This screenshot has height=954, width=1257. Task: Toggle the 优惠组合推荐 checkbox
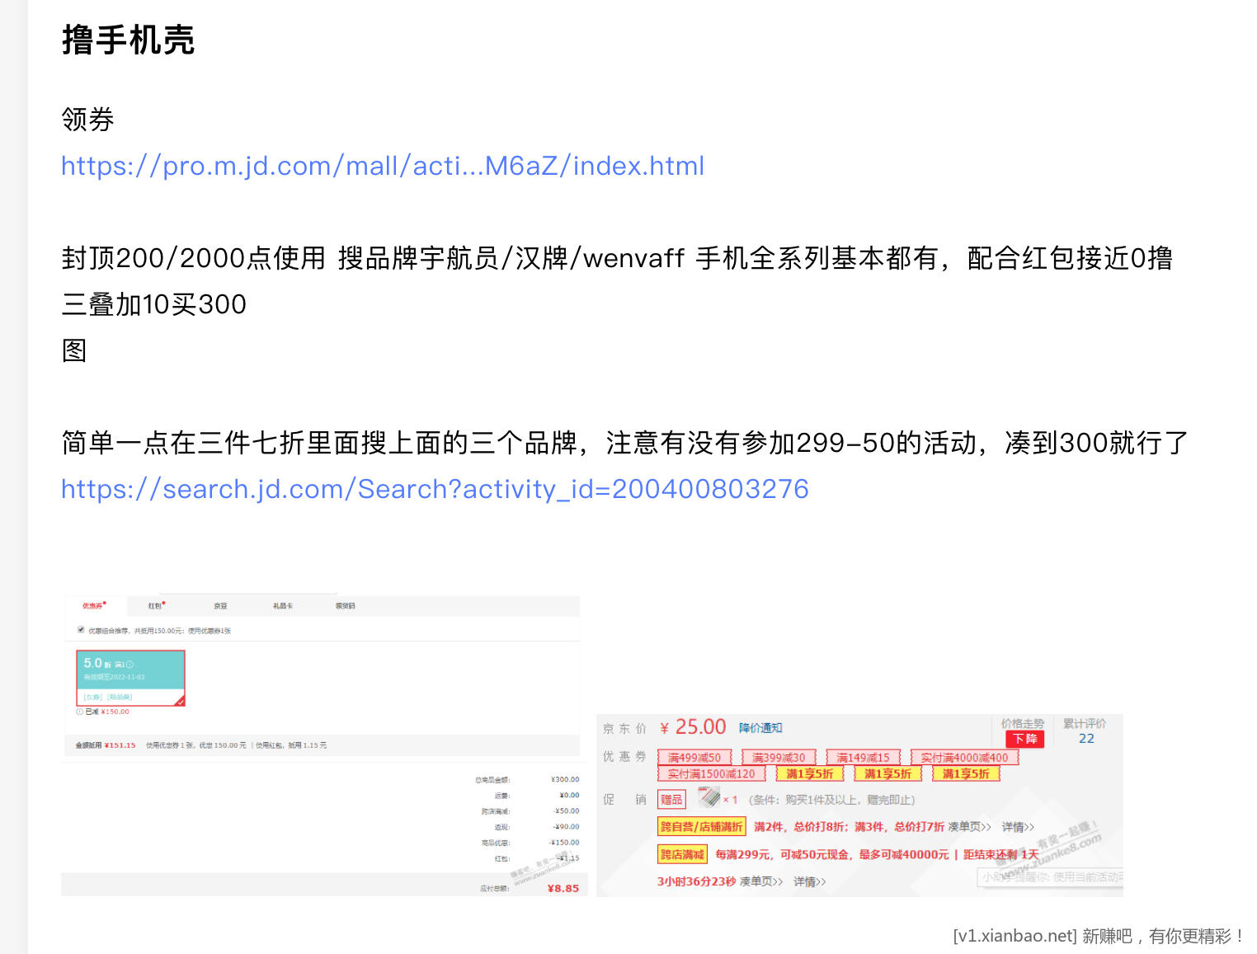pyautogui.click(x=81, y=630)
